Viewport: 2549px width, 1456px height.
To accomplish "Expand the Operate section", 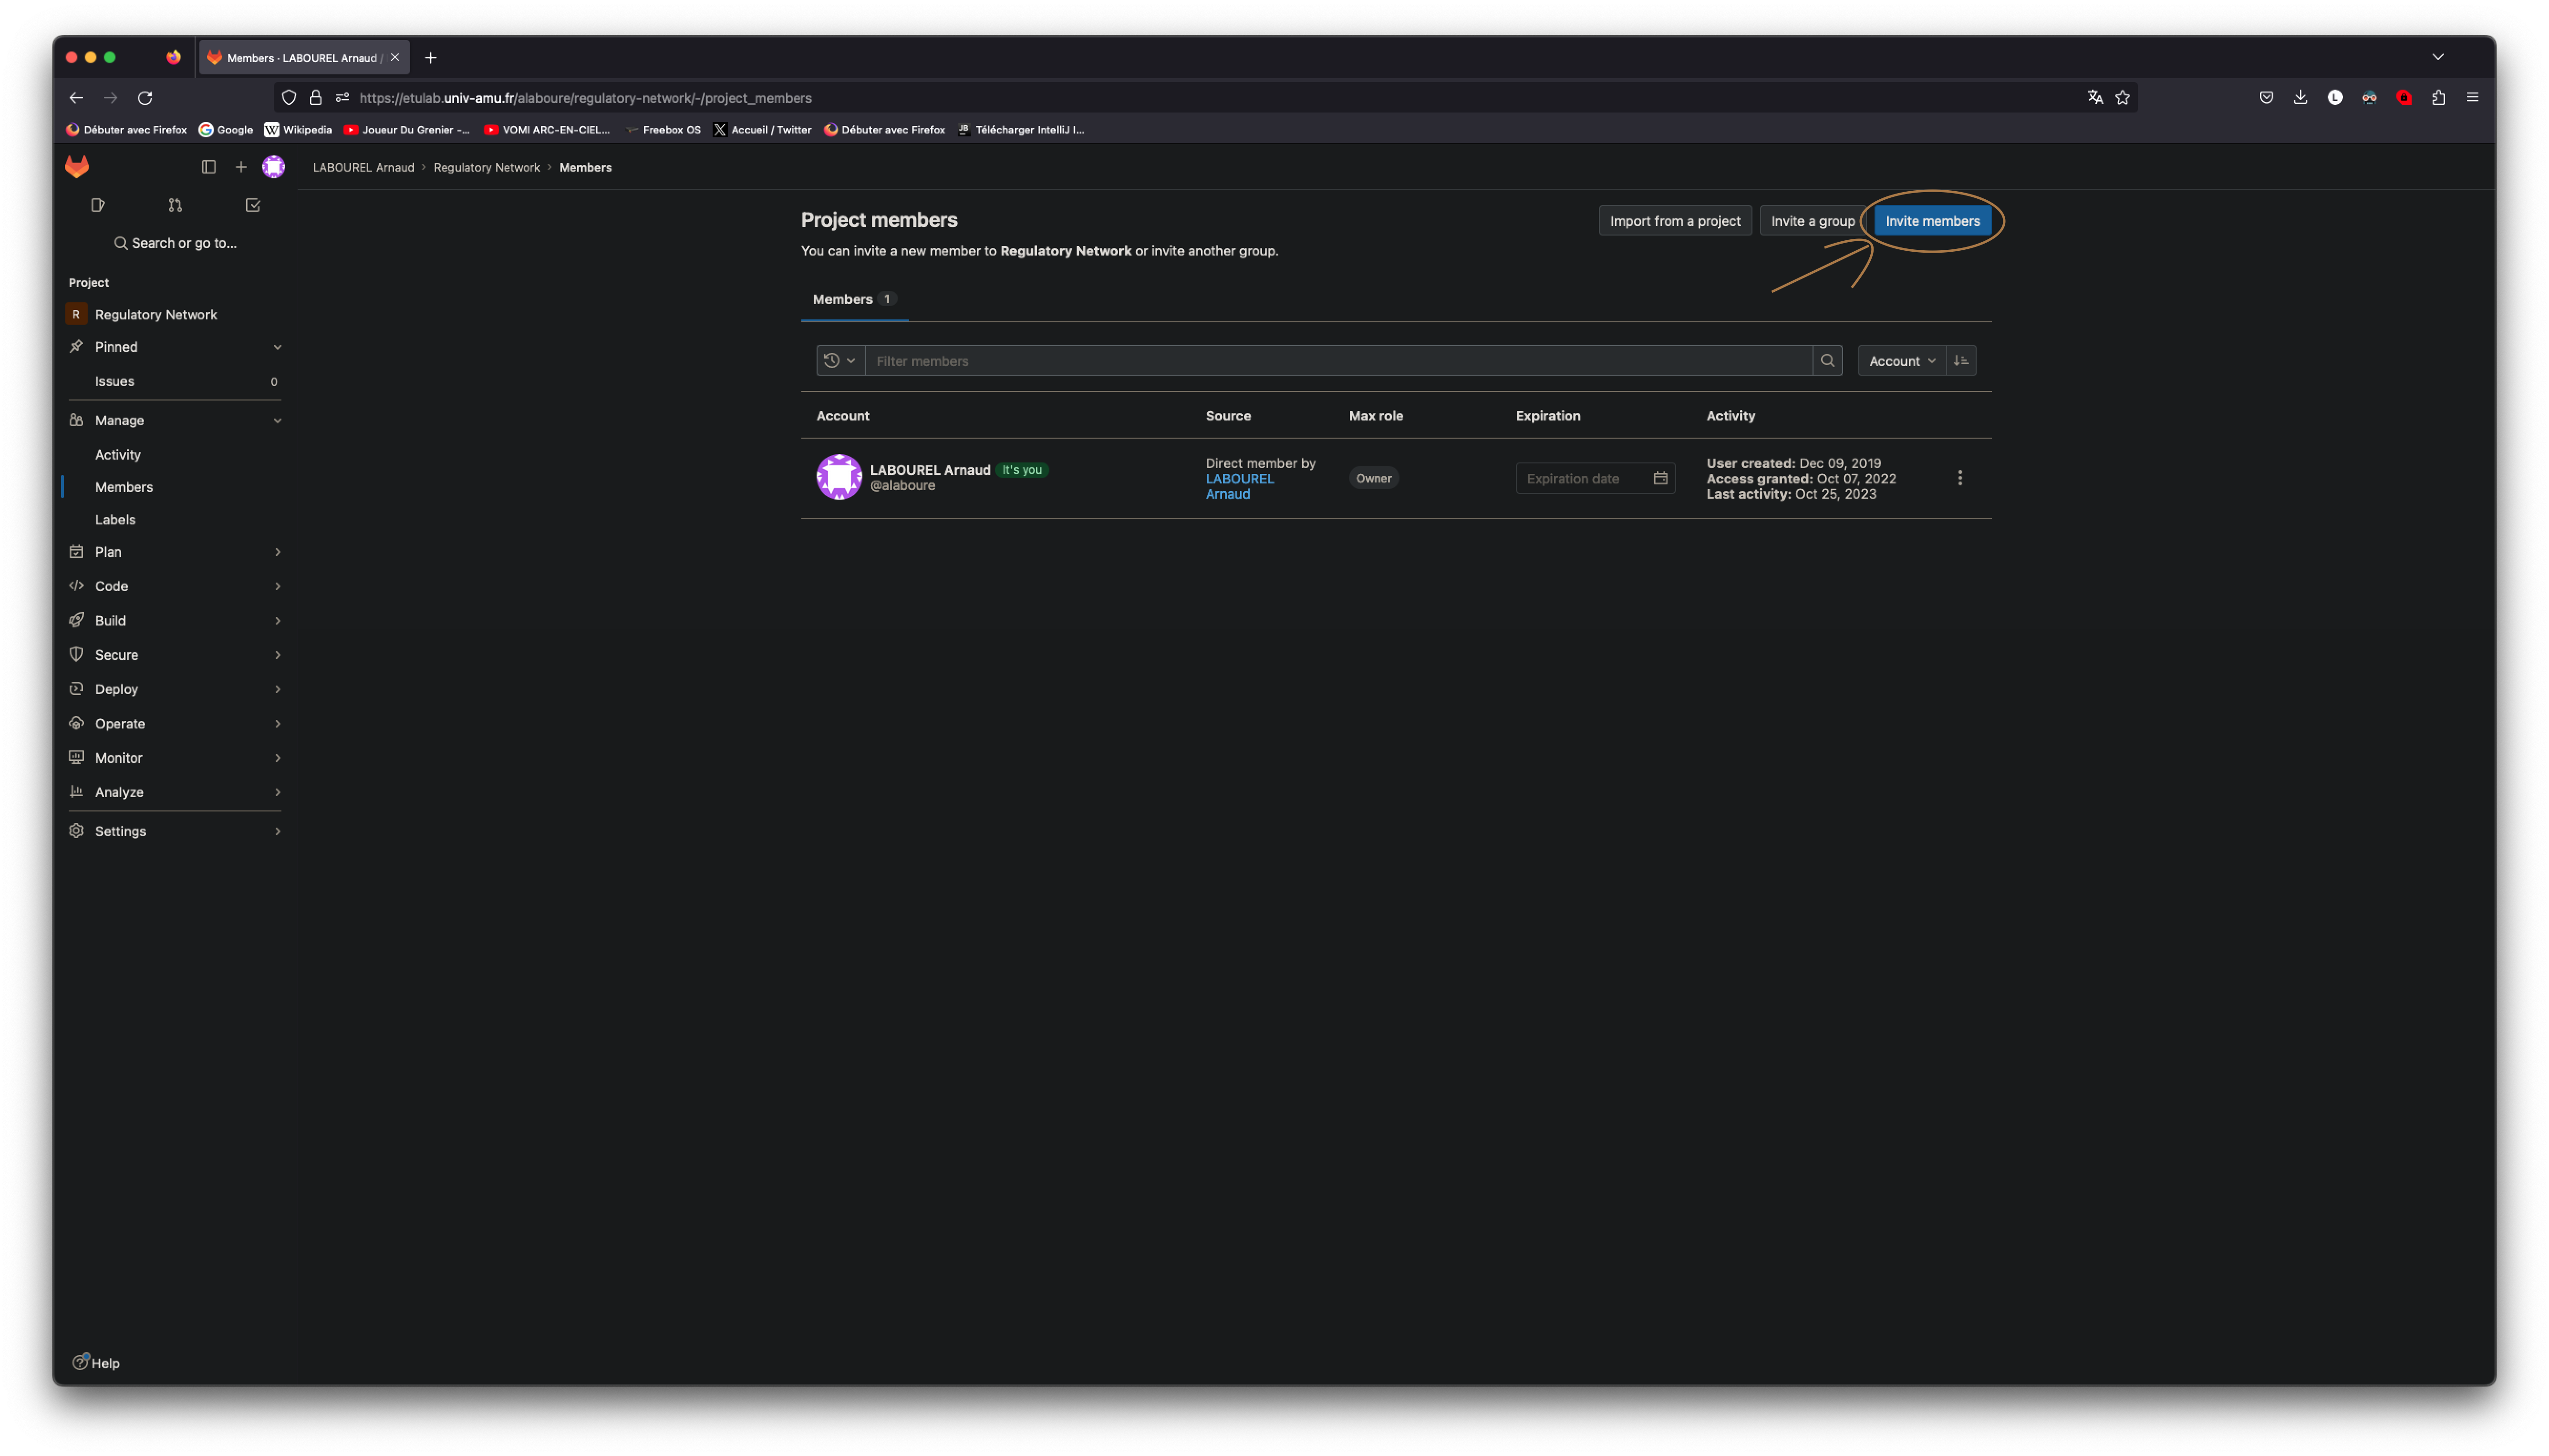I will point(176,723).
